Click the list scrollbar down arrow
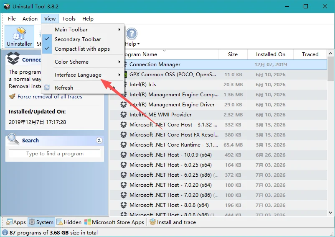Viewport: 335px width, 237px height. [330, 213]
